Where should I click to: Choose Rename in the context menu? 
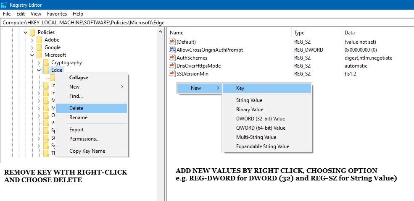pos(91,117)
